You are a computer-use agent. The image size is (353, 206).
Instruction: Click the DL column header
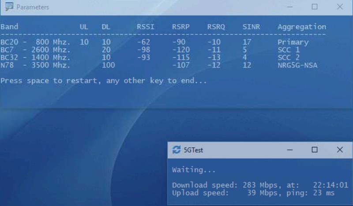[x=106, y=27]
